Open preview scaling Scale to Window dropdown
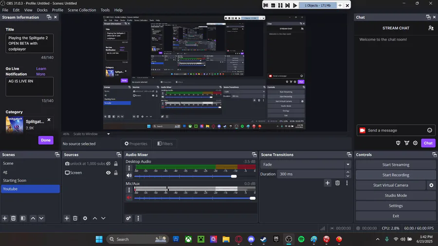 (91, 134)
